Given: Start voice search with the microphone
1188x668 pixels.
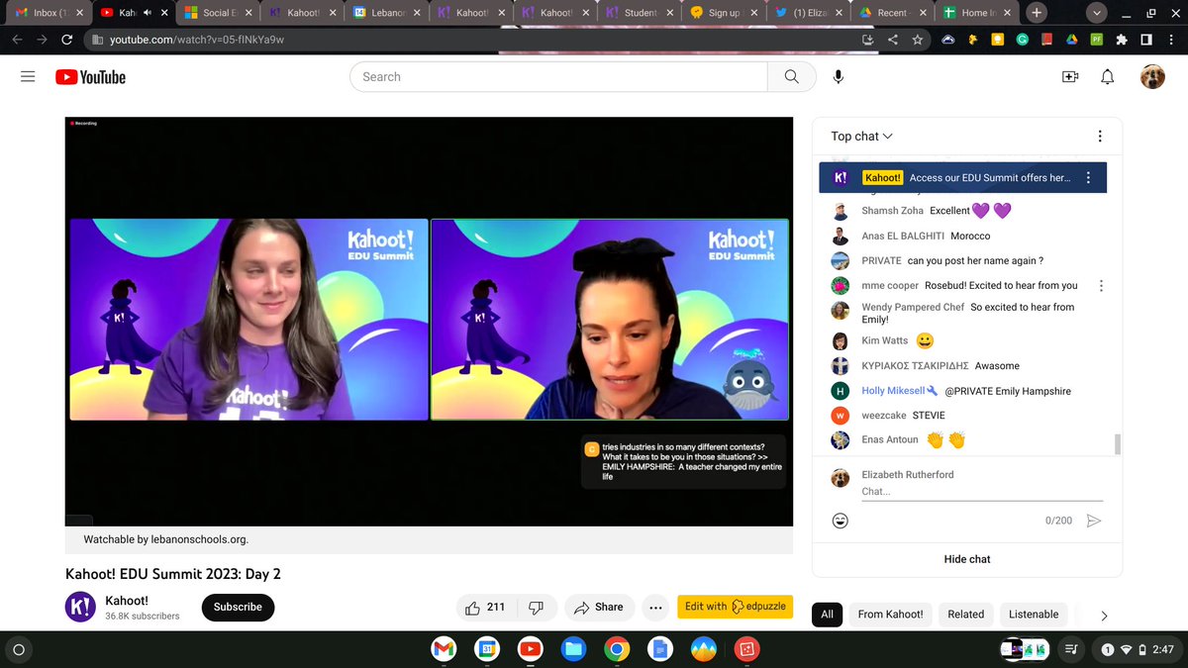Looking at the screenshot, I should tap(839, 77).
